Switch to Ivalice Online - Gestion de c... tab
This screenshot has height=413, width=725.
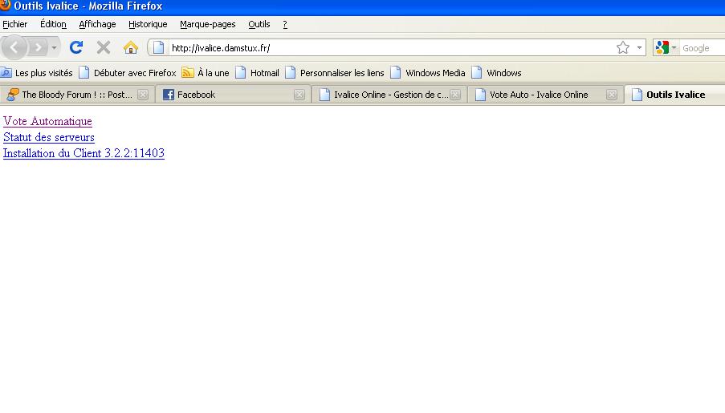click(x=389, y=95)
